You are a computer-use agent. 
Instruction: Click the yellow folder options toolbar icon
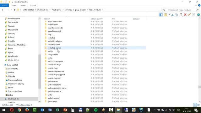[166, 15]
